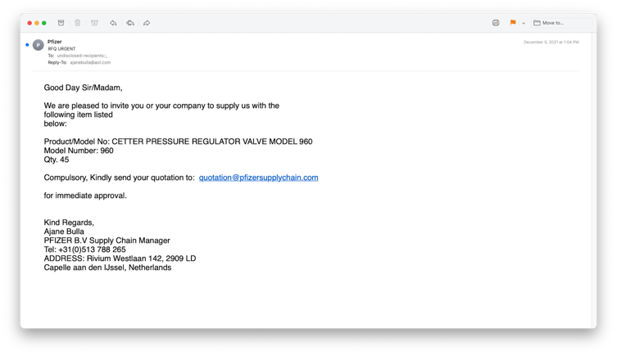This screenshot has height=355, width=617.
Task: Click Capelle aan den IJssel, Netherlands line
Action: [107, 267]
